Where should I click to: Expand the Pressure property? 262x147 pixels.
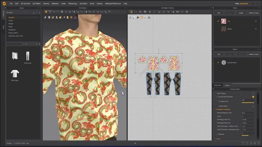(x=217, y=134)
